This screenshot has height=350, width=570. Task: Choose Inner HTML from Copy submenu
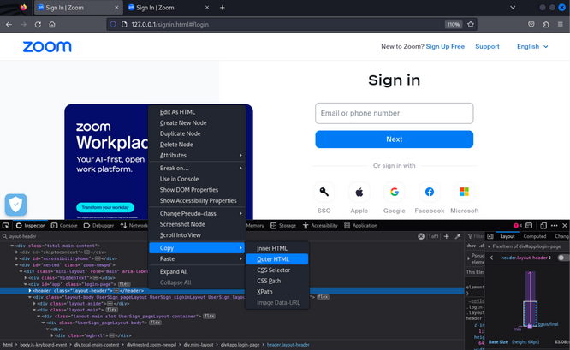pos(277,248)
